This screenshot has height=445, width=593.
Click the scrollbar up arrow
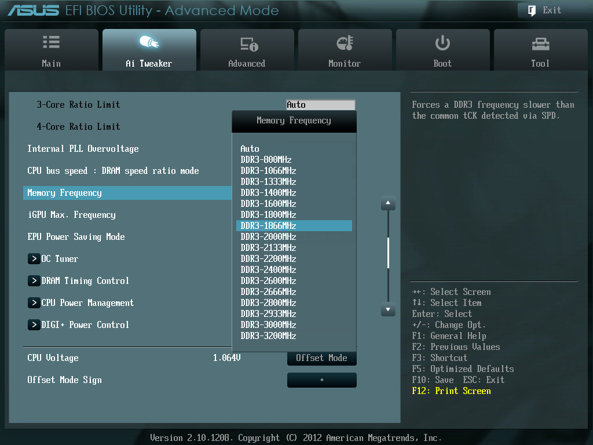(x=388, y=203)
